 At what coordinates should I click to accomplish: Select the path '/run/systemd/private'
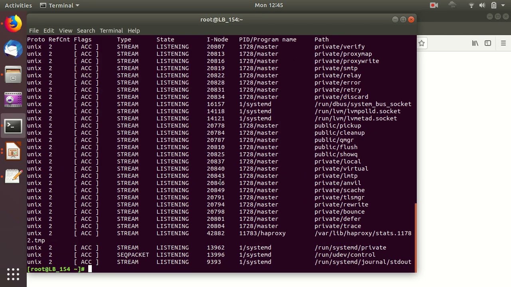coord(351,248)
